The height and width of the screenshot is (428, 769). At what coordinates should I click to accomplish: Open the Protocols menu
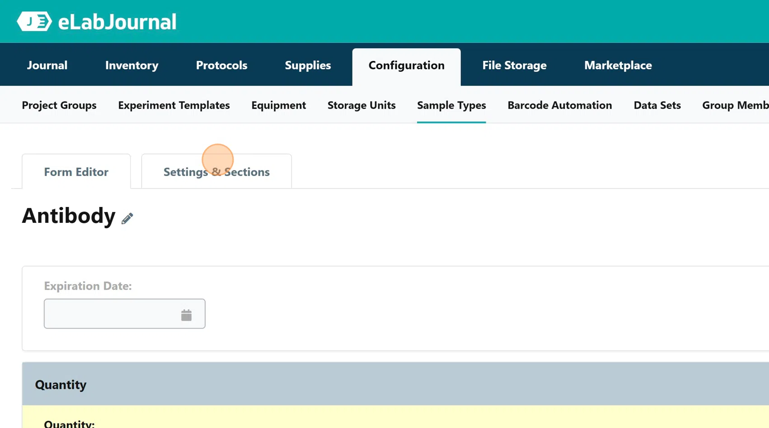(221, 65)
